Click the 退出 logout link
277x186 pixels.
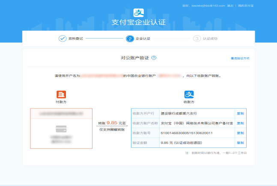point(230,6)
